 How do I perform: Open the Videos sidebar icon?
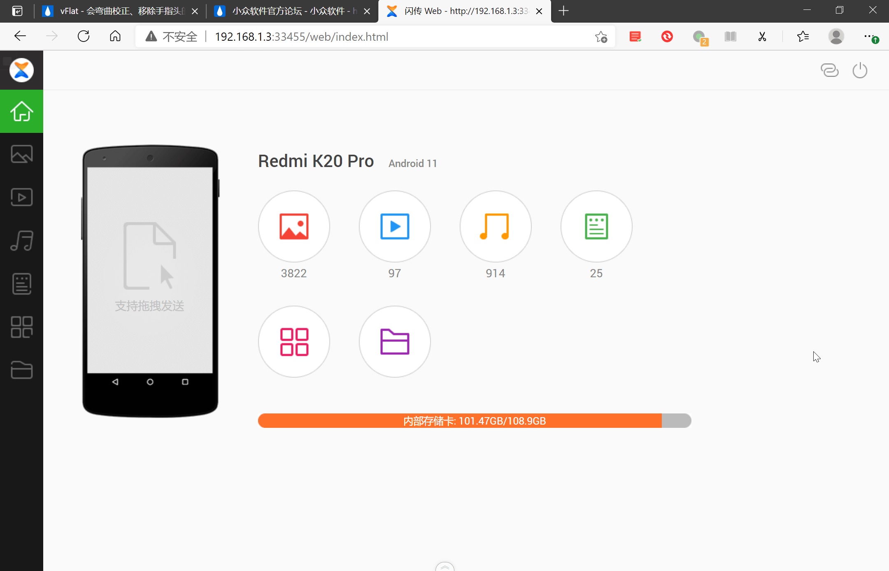21,197
